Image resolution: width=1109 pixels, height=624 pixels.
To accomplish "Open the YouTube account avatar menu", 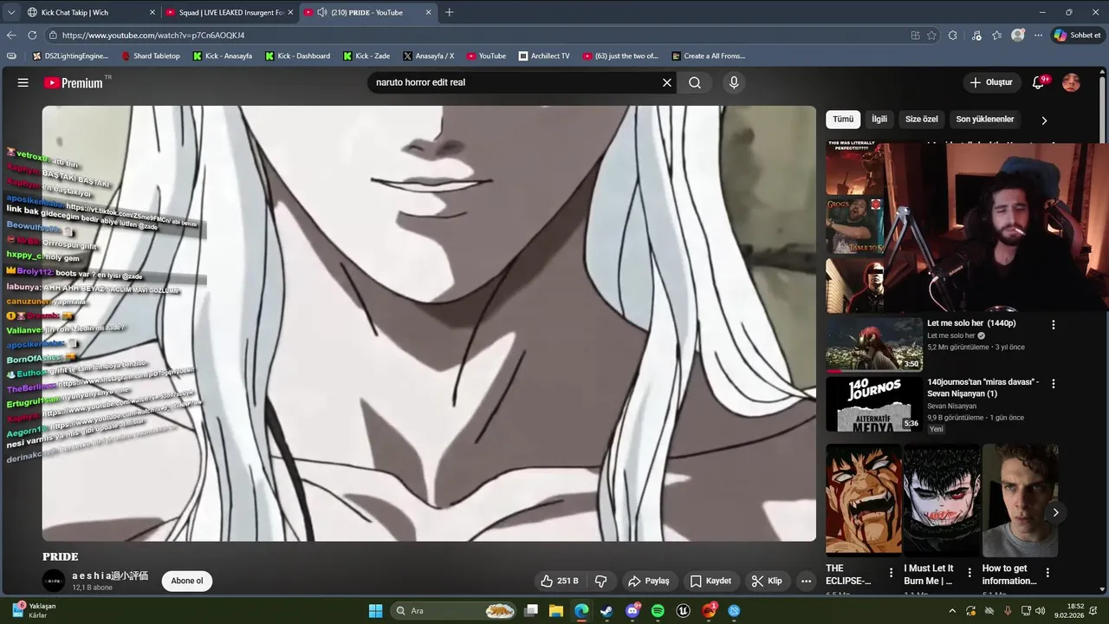I will (1071, 82).
